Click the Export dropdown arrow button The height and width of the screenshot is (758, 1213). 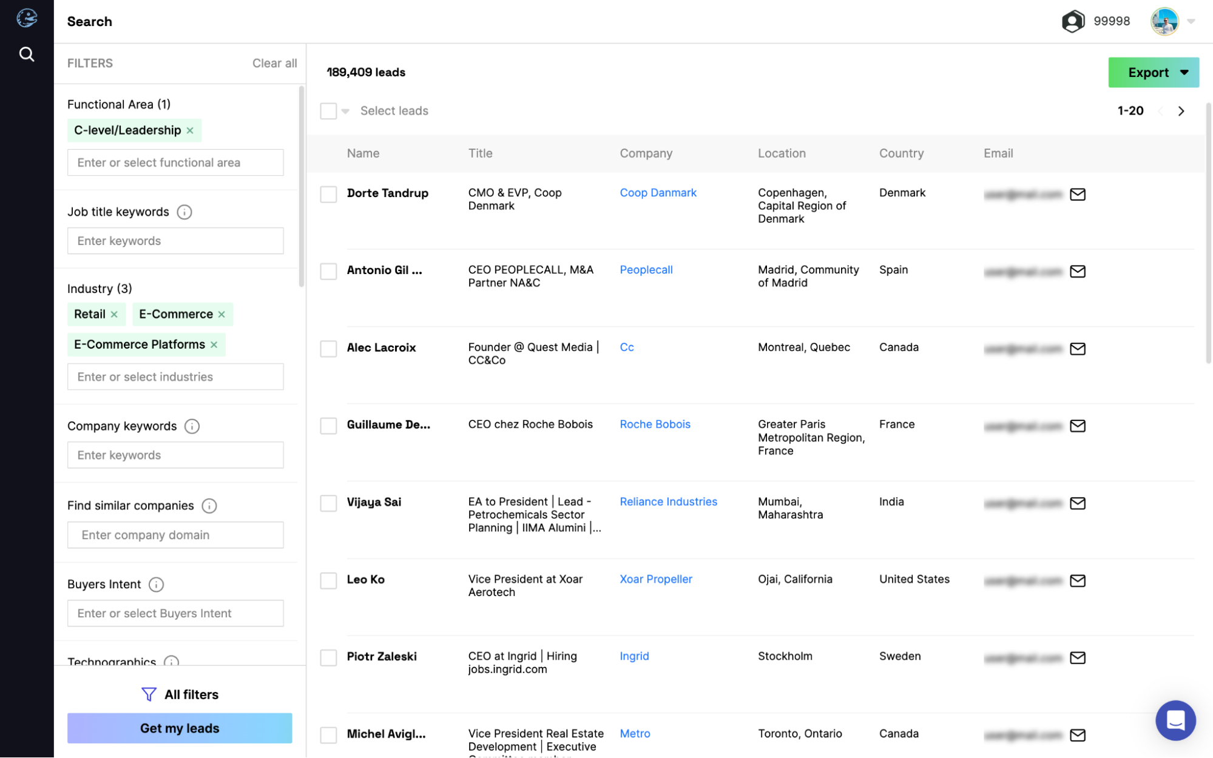pyautogui.click(x=1184, y=72)
